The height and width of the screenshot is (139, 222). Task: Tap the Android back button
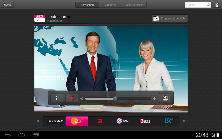click(8, 135)
